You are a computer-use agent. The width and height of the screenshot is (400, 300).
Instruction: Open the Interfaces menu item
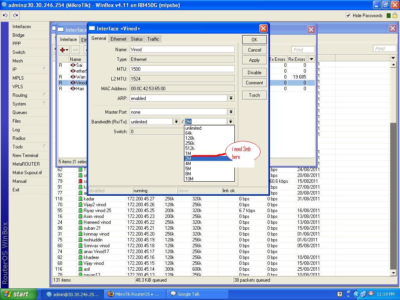(22, 27)
